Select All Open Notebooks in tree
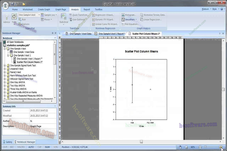 pos(13,42)
